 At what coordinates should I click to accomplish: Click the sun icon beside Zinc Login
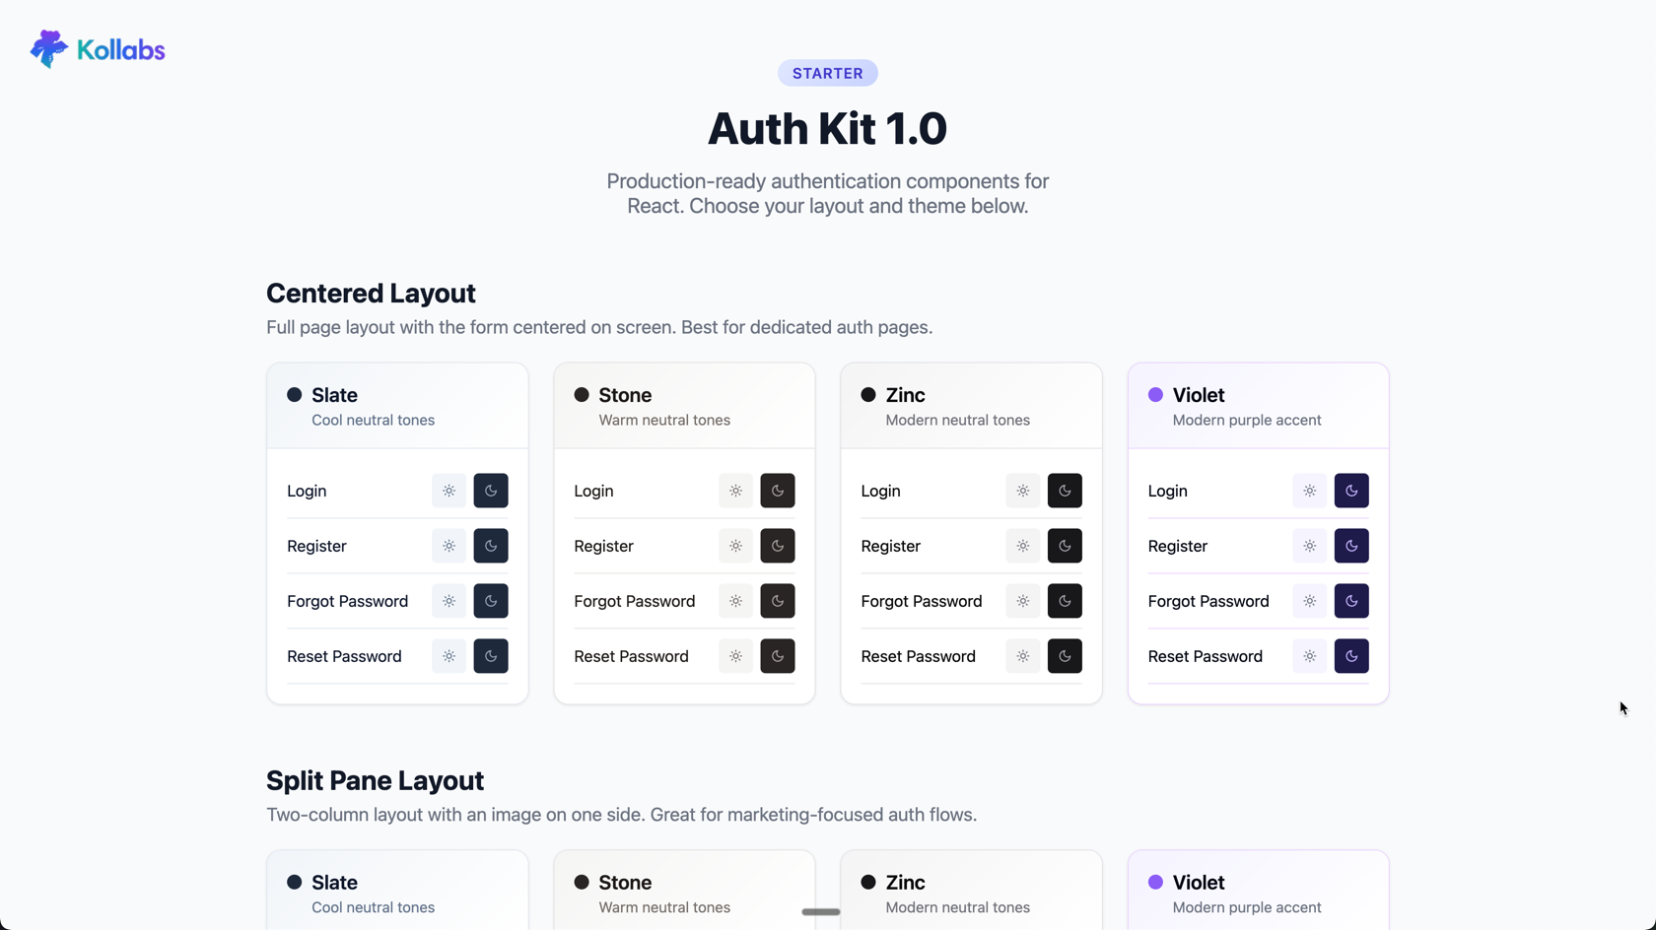point(1022,491)
